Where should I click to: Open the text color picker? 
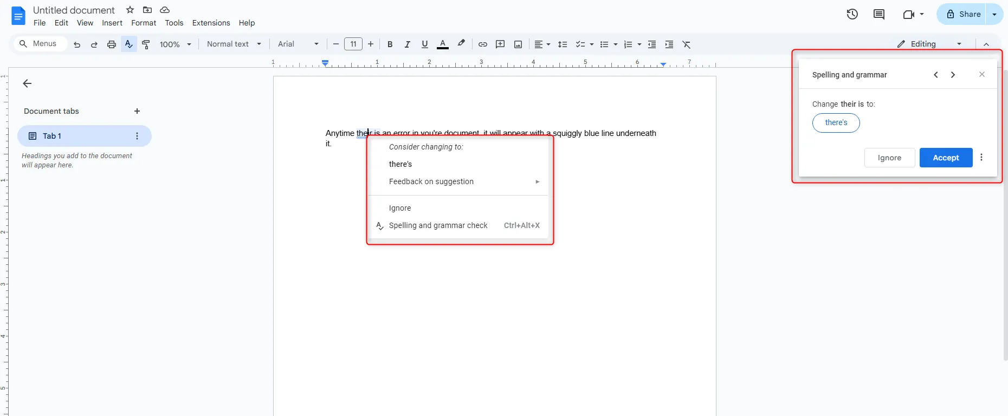click(x=443, y=44)
